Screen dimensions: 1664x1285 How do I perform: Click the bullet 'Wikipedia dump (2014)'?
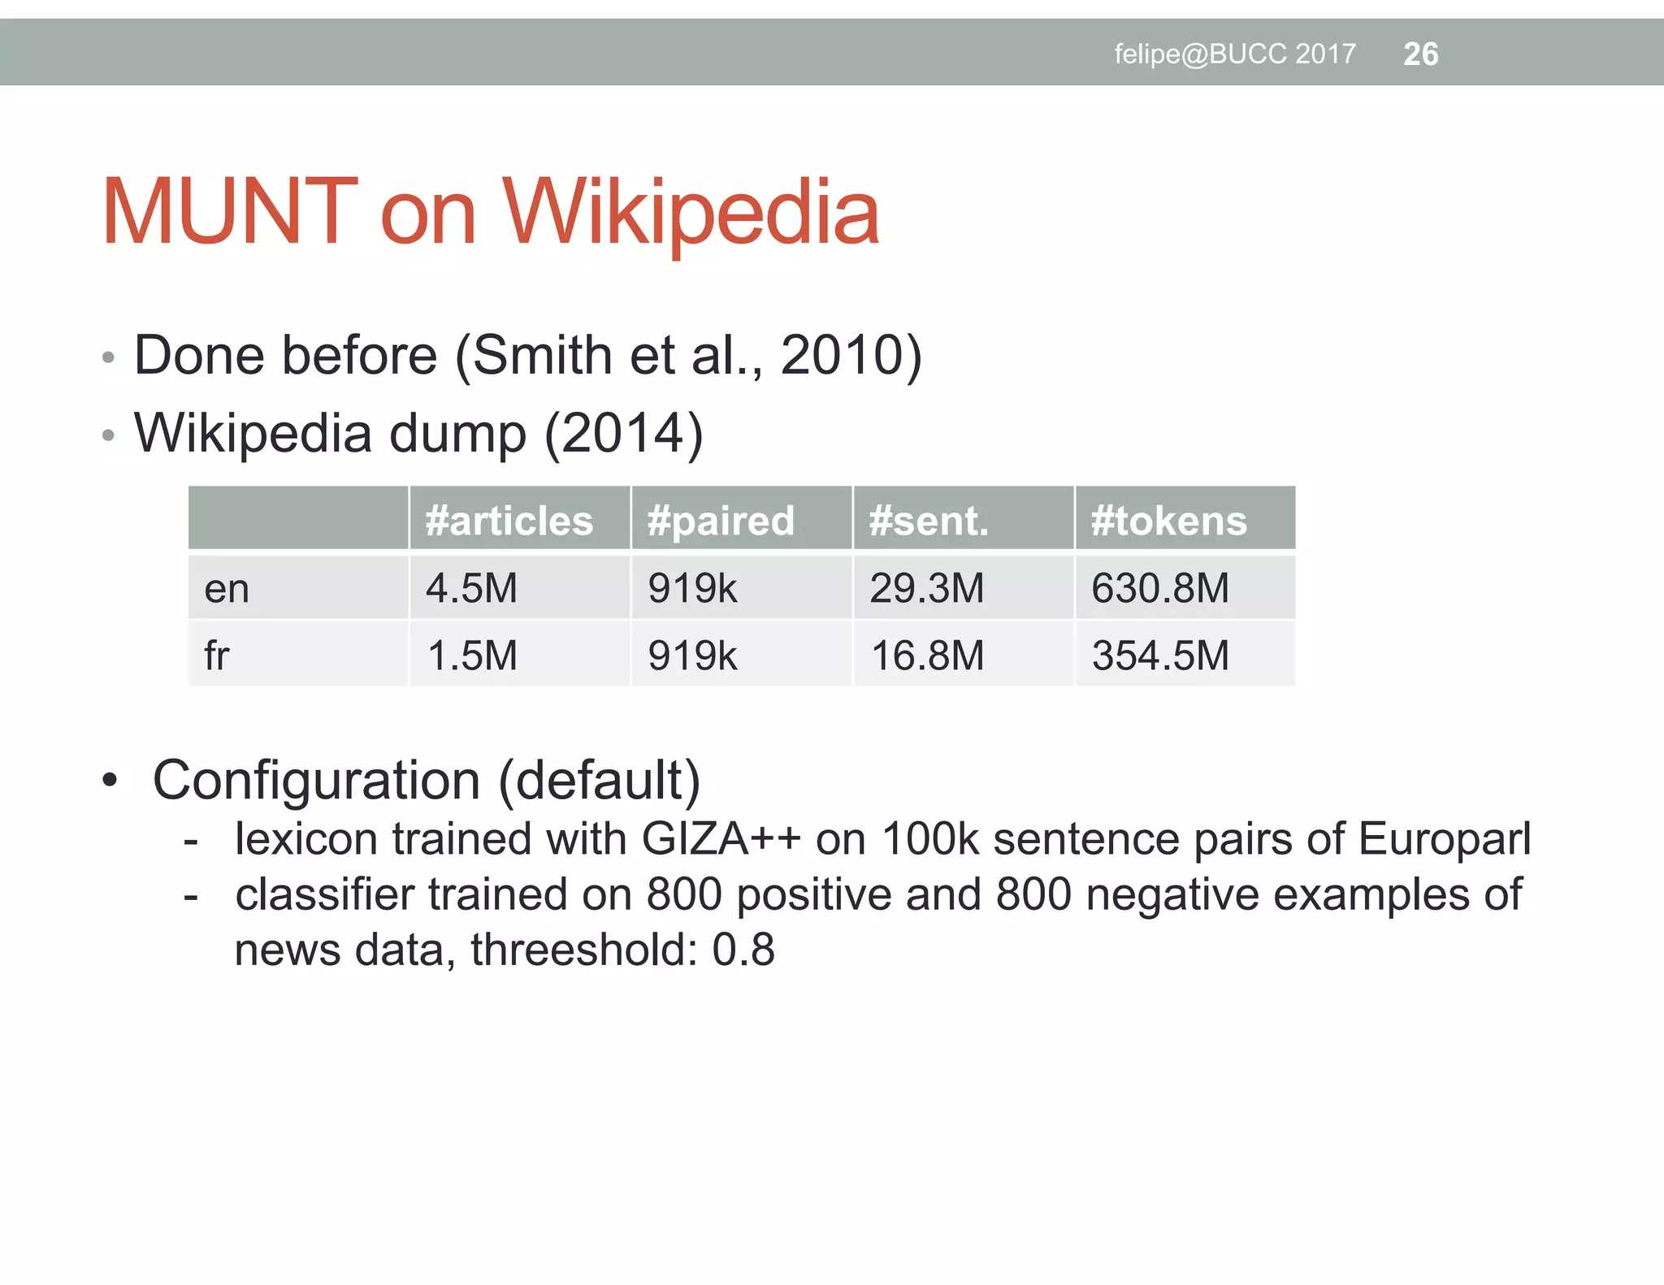pos(418,434)
